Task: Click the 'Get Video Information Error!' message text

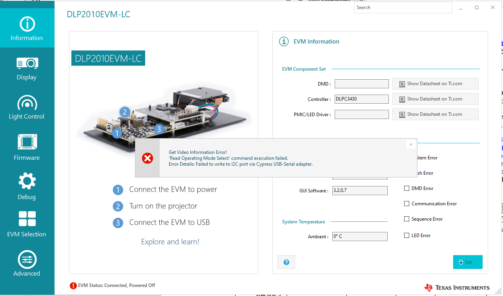Action: 198,152
